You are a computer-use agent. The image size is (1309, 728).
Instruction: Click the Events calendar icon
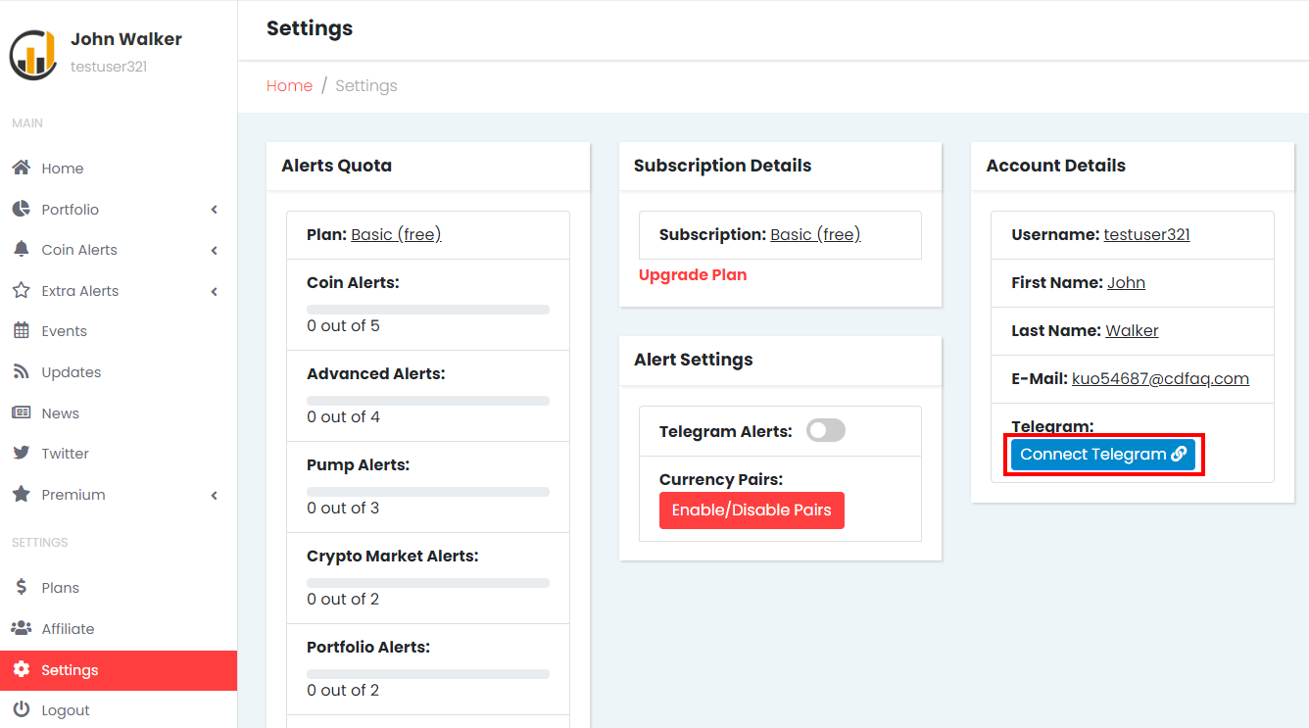21,330
